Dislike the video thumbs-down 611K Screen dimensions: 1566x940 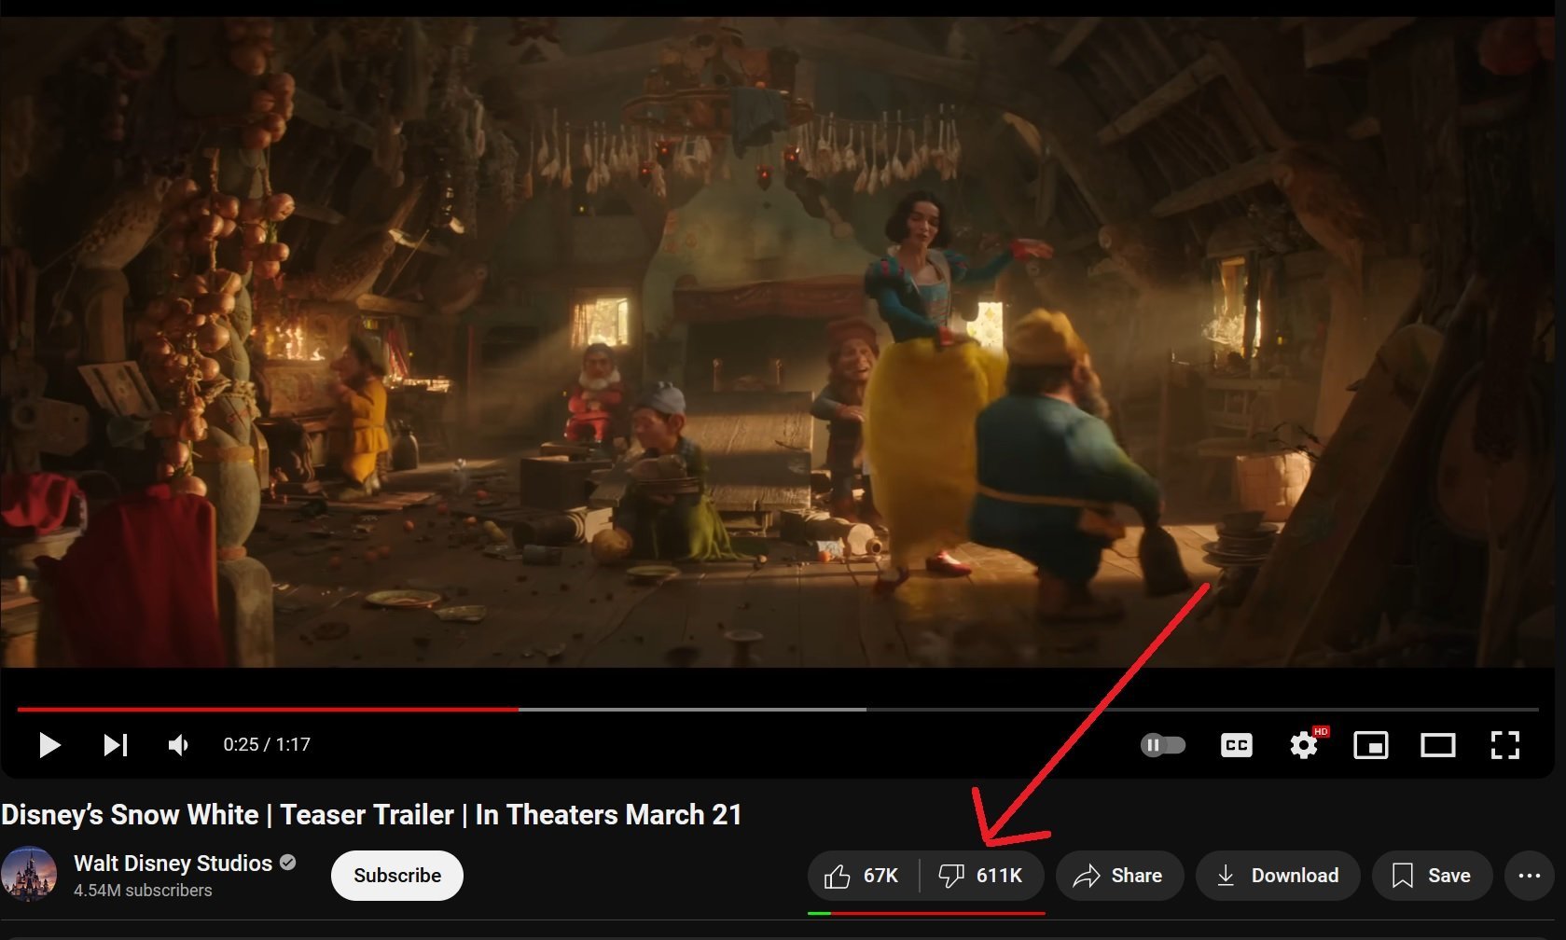coord(982,876)
